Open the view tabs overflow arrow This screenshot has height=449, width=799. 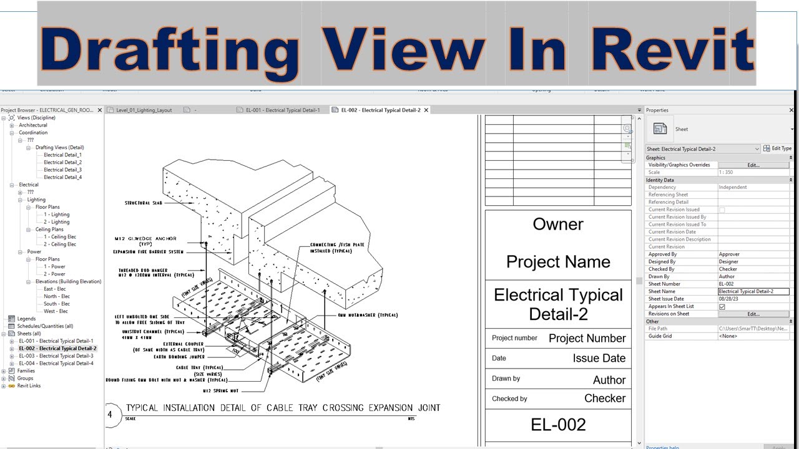[639, 110]
